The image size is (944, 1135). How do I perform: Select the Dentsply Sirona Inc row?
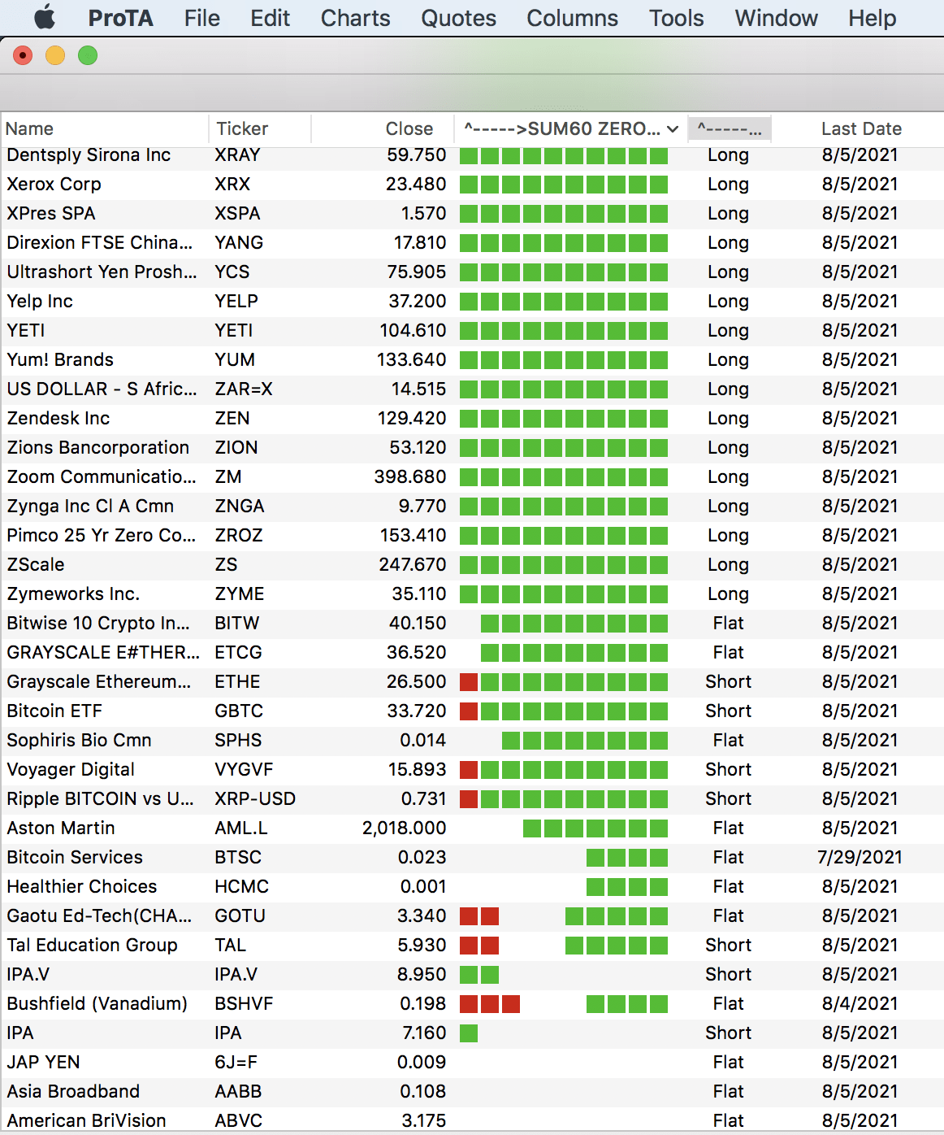click(x=472, y=154)
